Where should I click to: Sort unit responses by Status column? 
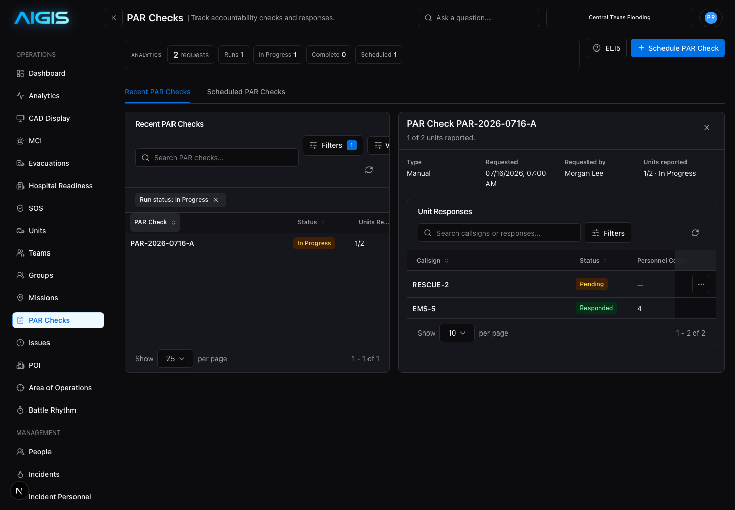(x=594, y=261)
